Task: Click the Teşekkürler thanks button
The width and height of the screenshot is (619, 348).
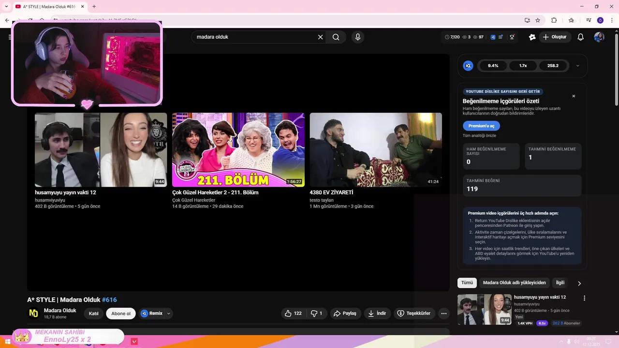Action: pyautogui.click(x=414, y=314)
